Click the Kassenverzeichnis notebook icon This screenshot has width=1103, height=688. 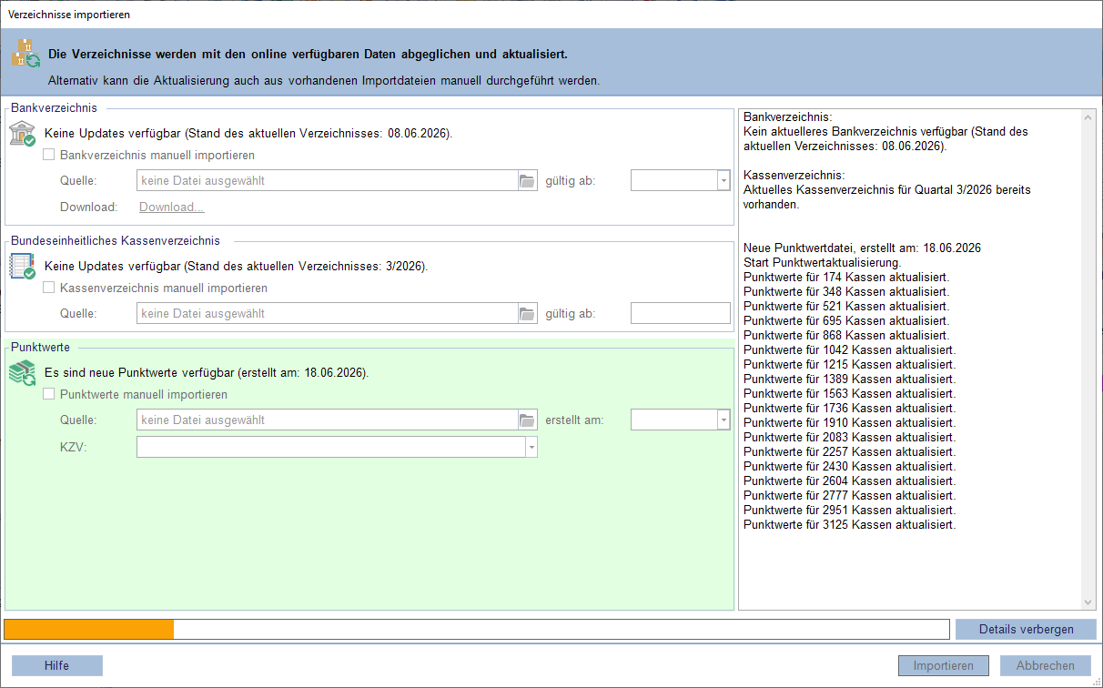coord(22,267)
